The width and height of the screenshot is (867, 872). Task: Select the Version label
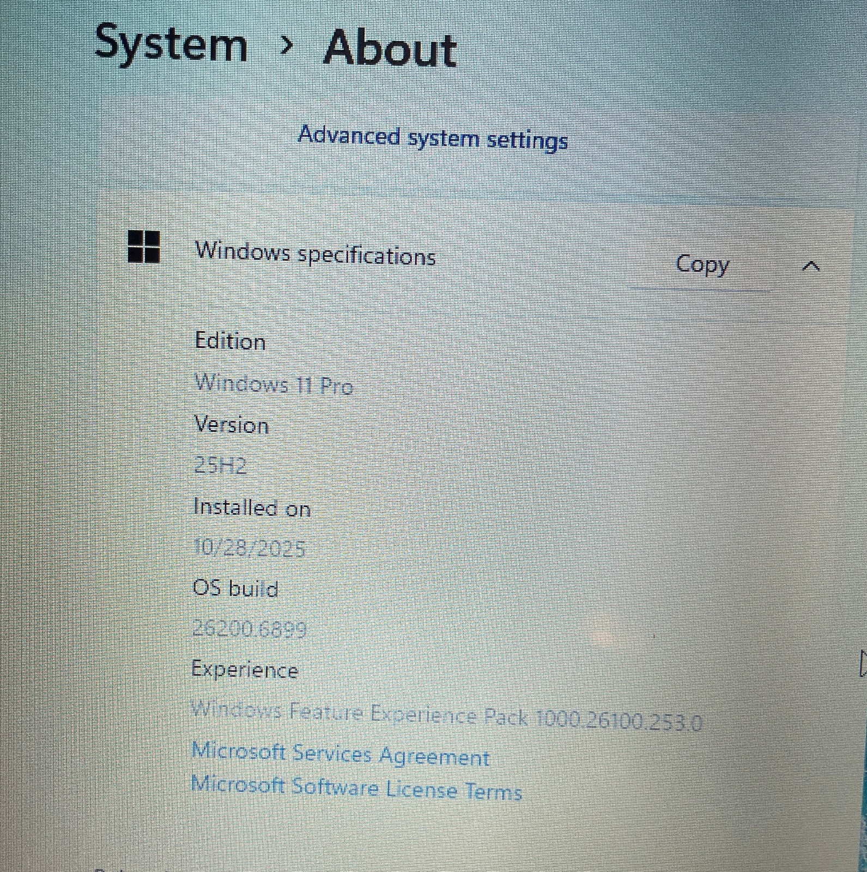(x=232, y=425)
